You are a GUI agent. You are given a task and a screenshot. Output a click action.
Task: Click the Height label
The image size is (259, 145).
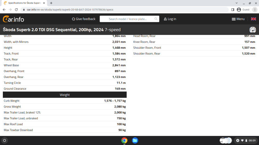(8, 48)
